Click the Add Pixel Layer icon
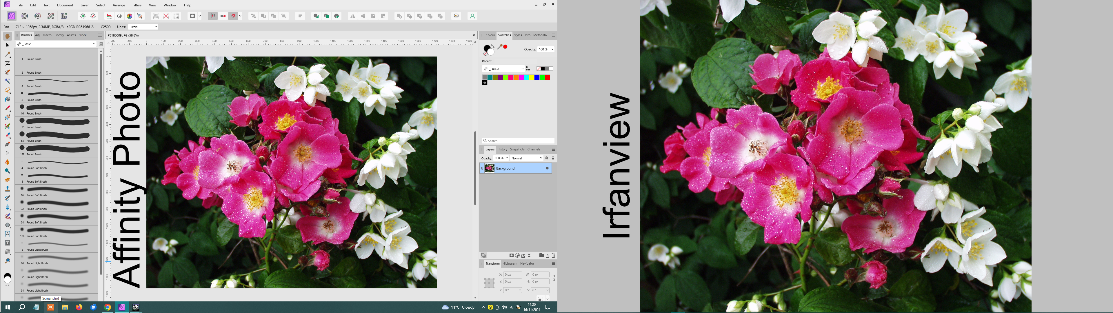Screen dimensions: 1113x313 548,256
